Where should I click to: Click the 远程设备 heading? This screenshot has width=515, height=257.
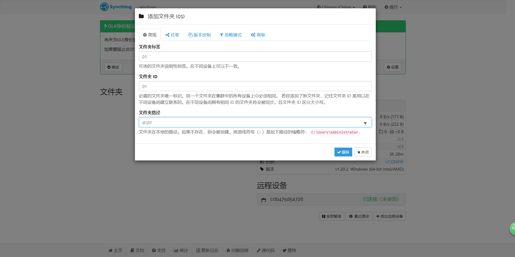click(272, 185)
